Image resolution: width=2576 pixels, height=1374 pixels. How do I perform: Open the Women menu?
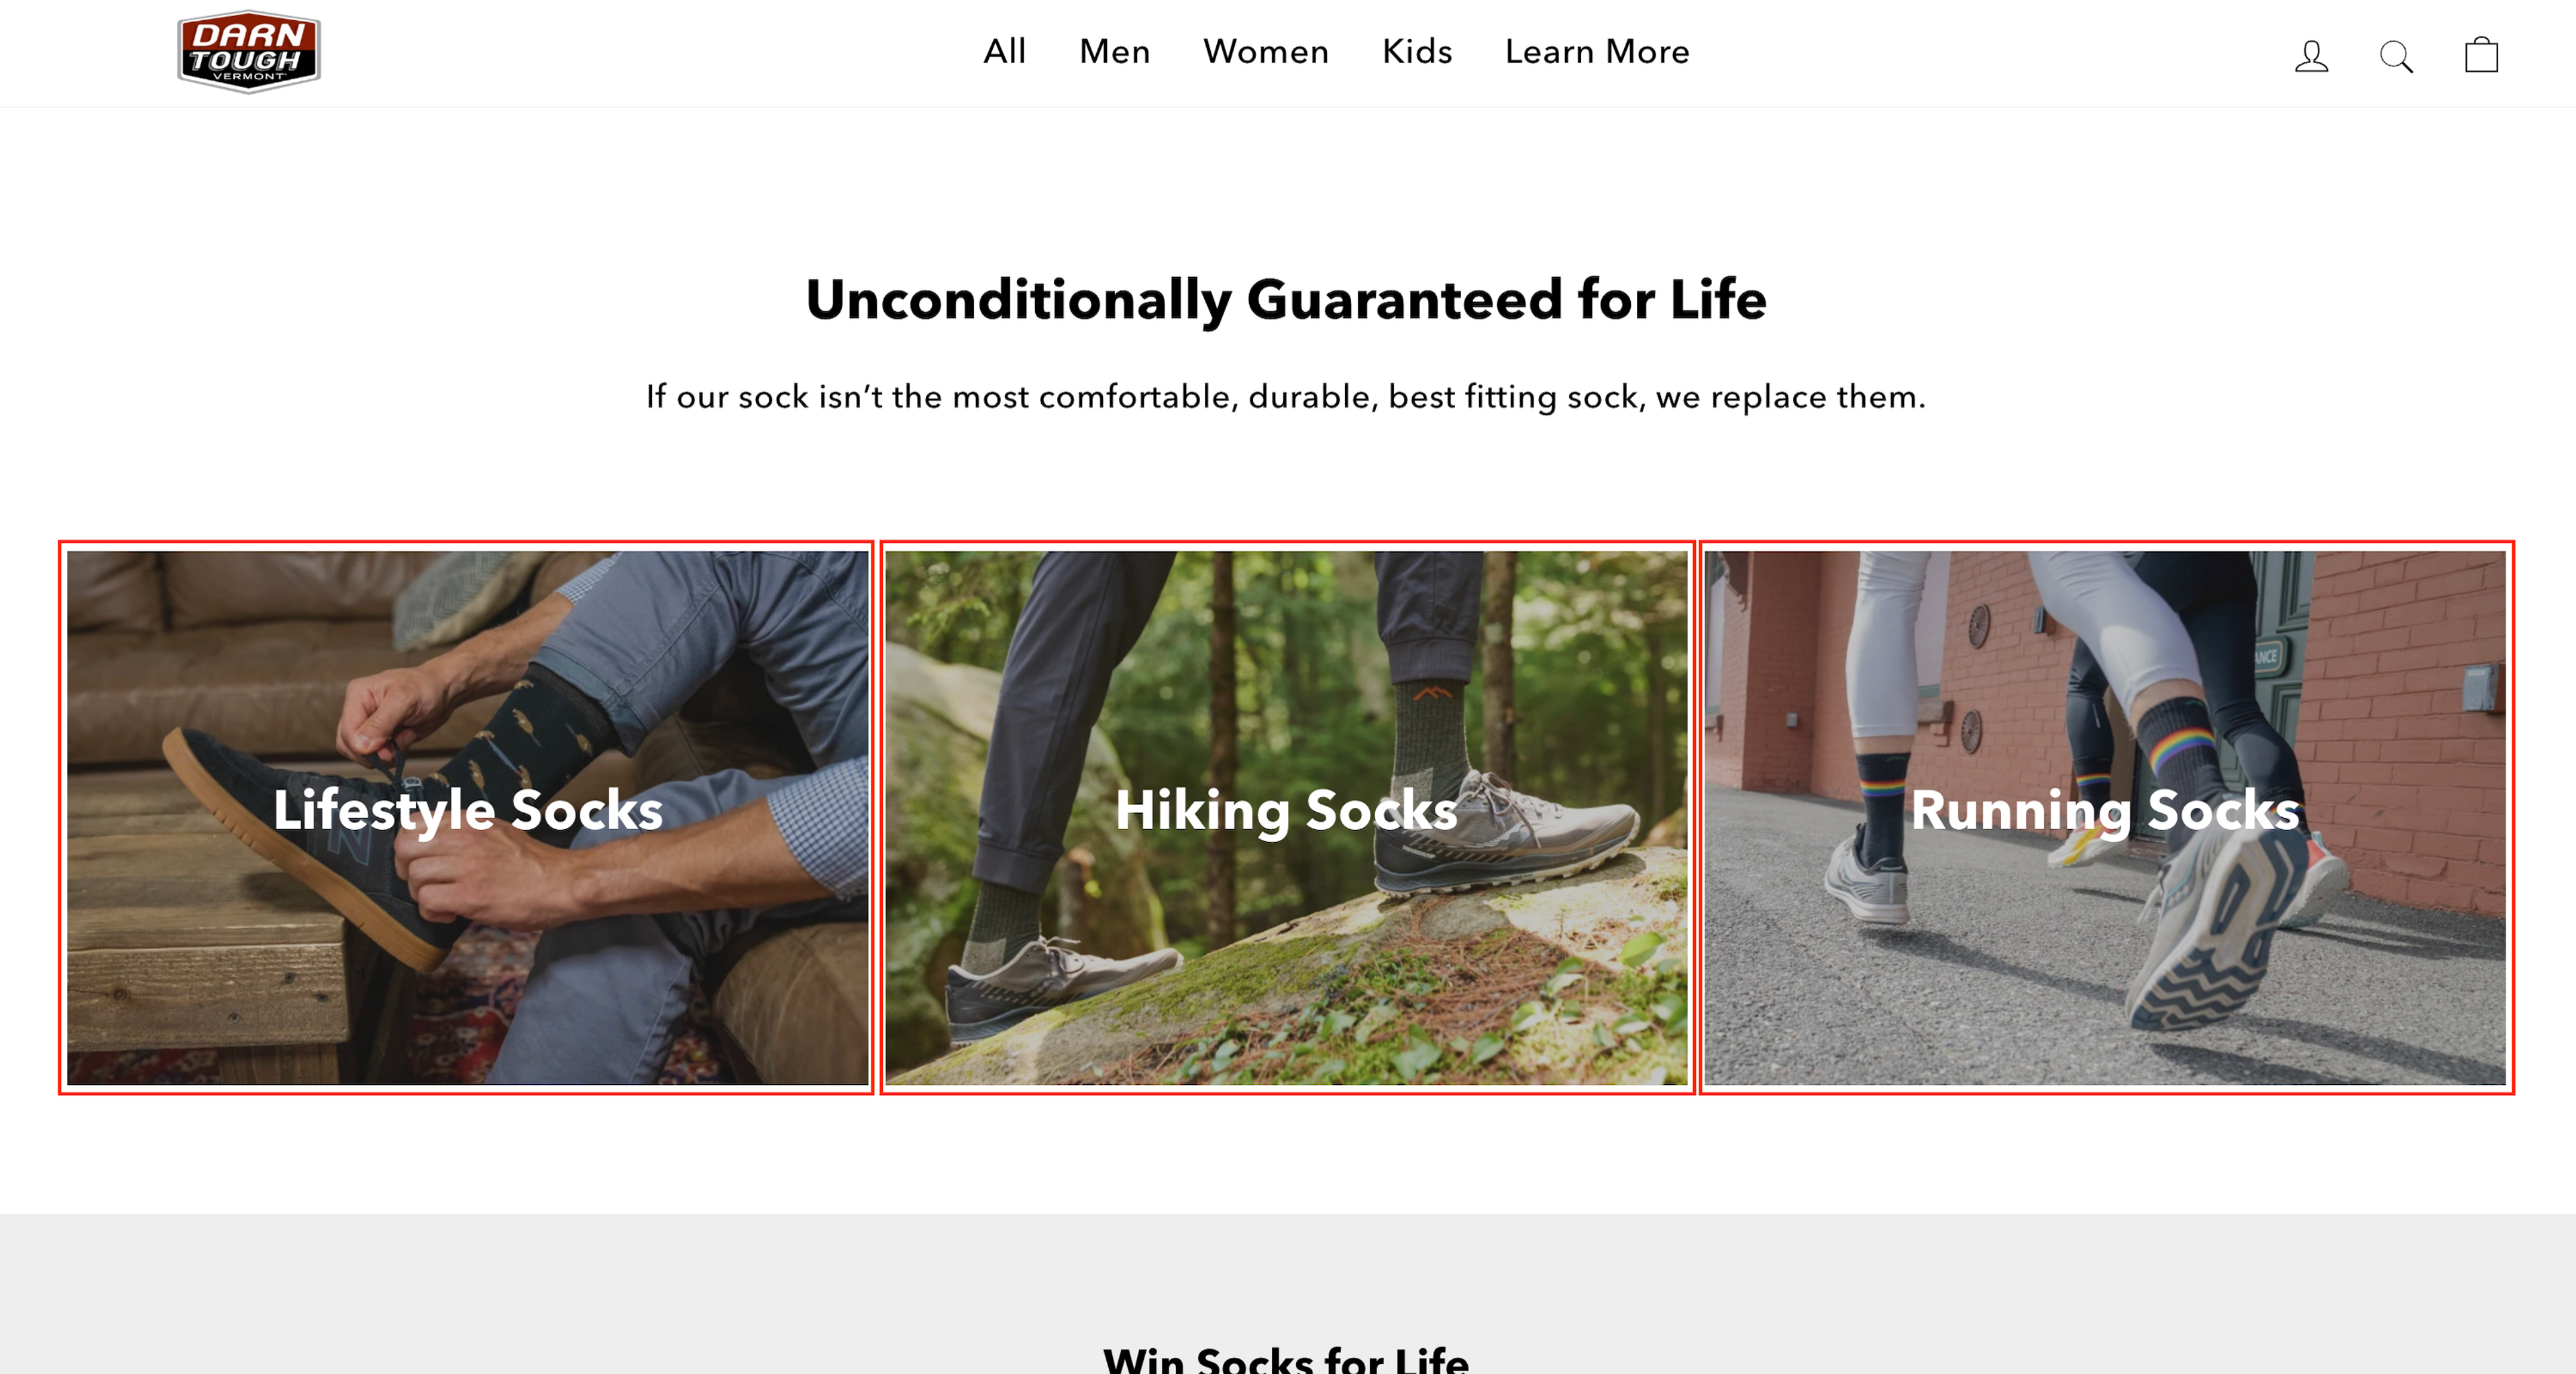[1265, 52]
